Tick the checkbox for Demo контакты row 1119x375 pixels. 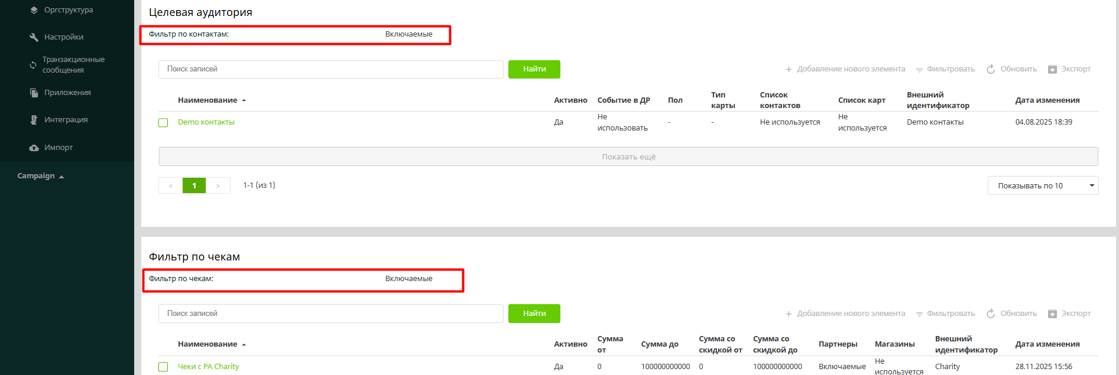tap(163, 123)
